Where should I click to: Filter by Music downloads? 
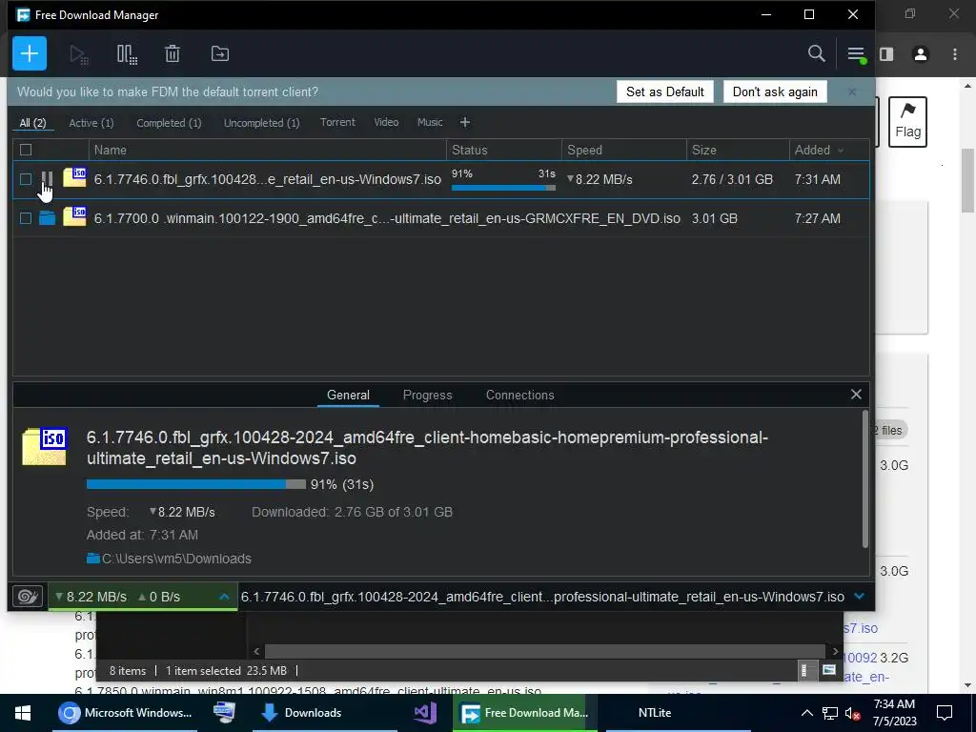point(430,122)
